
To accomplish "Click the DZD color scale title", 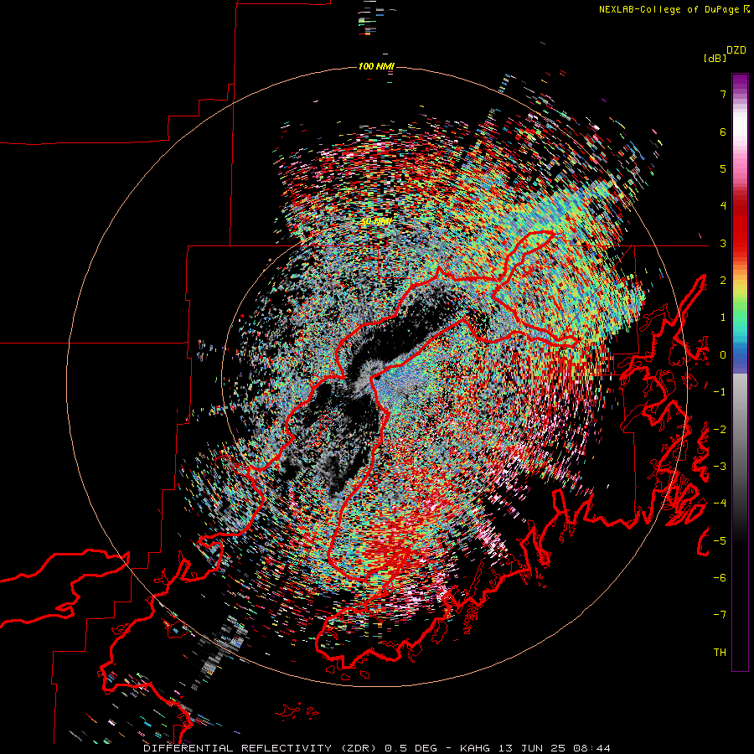I will (736, 50).
